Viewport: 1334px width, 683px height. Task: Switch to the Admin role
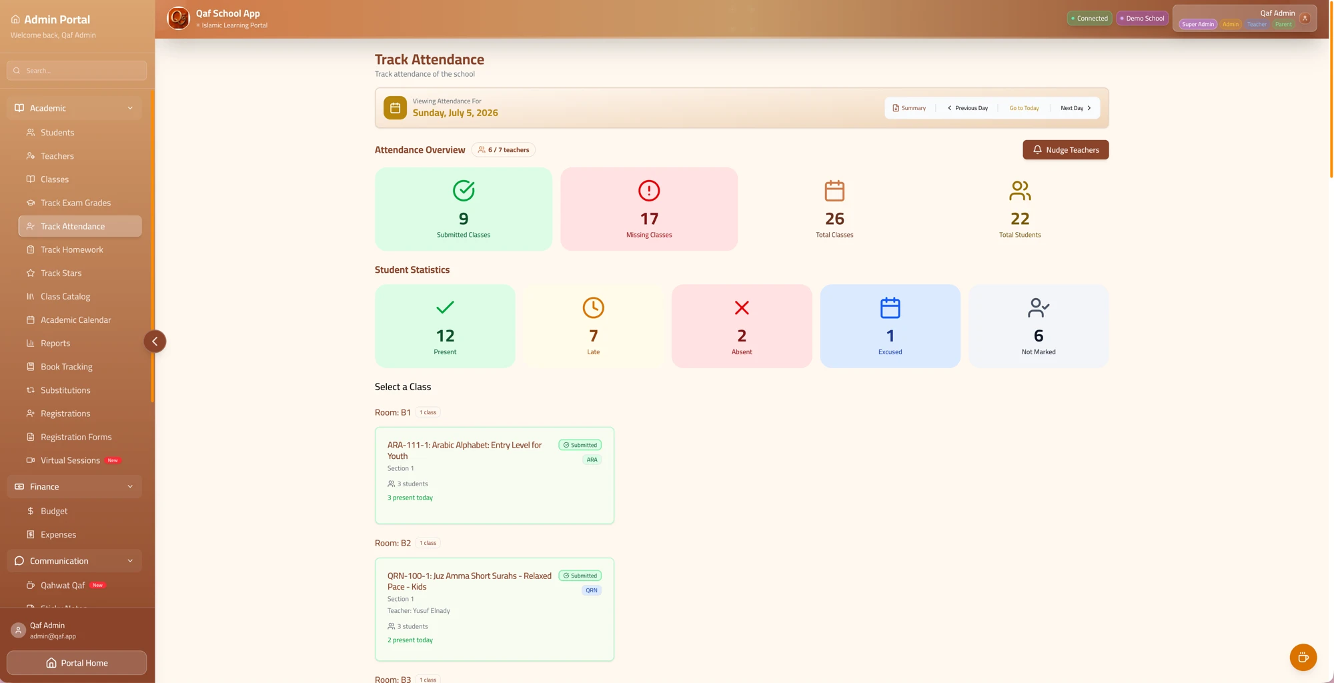pyautogui.click(x=1231, y=24)
